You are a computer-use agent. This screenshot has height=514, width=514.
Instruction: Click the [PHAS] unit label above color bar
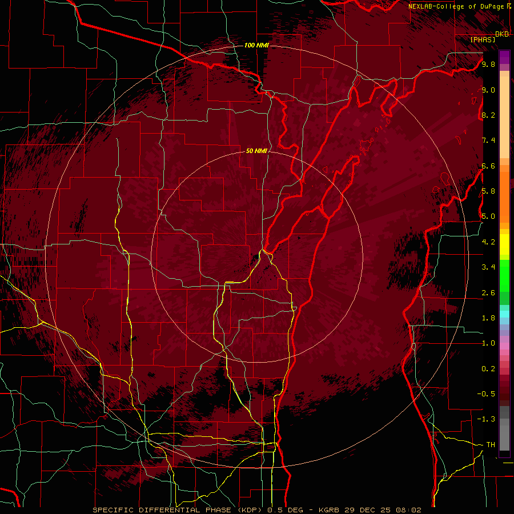coord(483,39)
